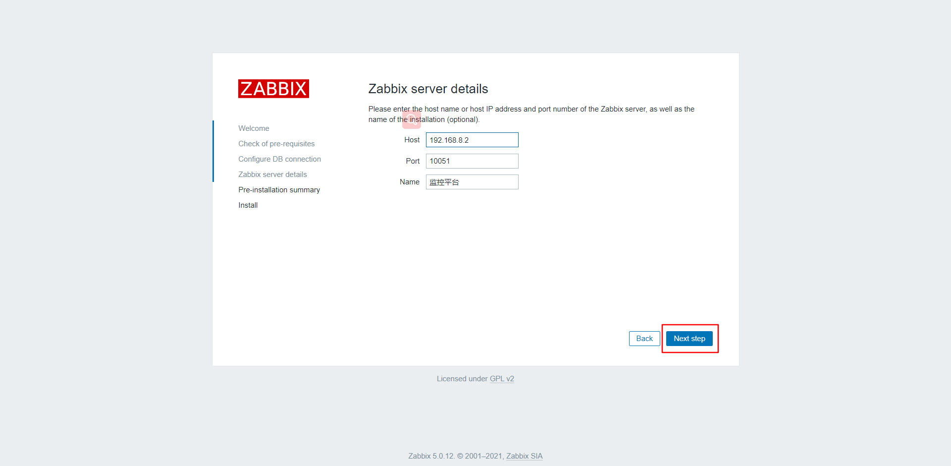Click the Licensed under text
The image size is (951, 466).
462,379
